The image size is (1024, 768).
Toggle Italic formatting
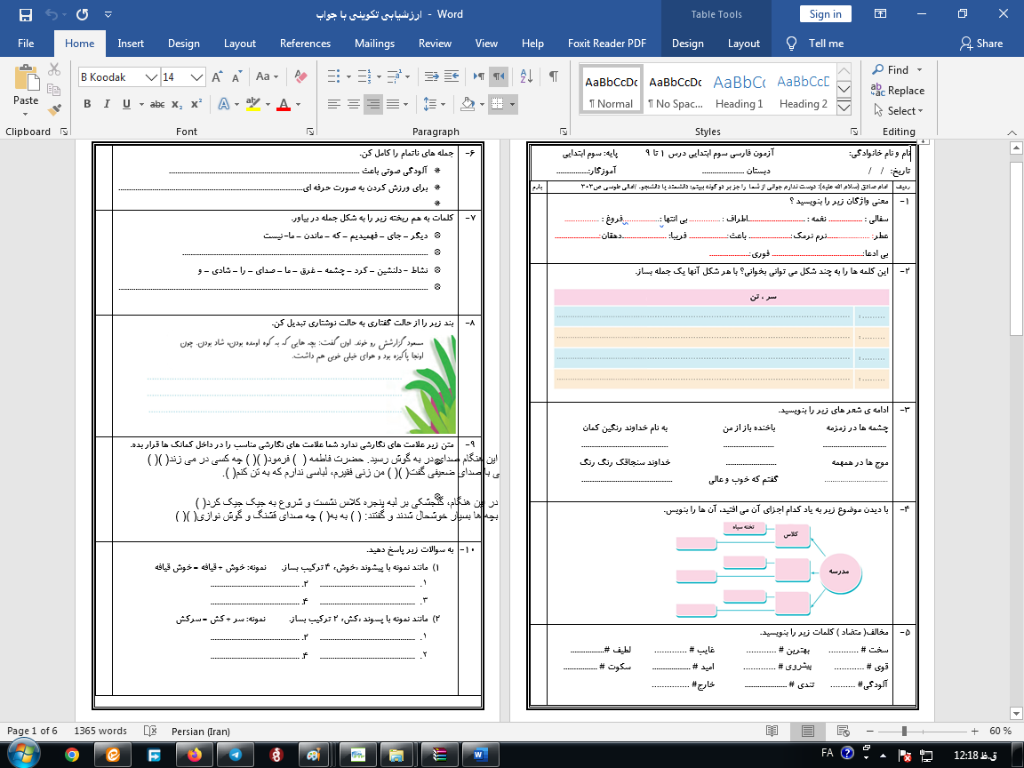tap(107, 104)
